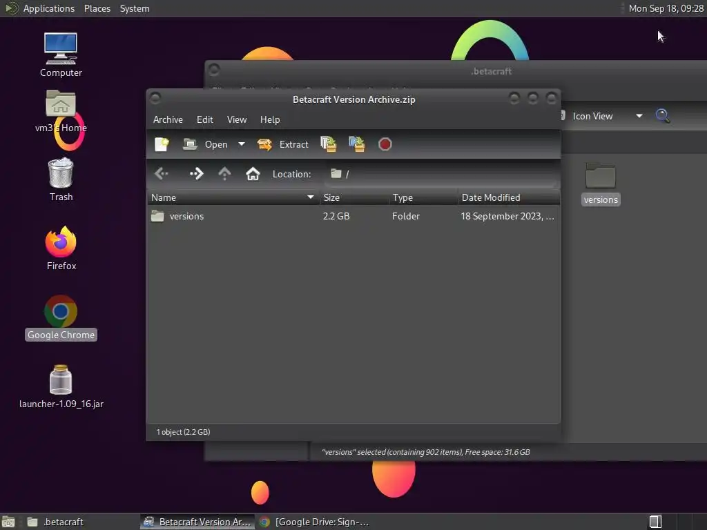This screenshot has height=530, width=707.
Task: Create a new archive with toolbar icon
Action: (x=162, y=144)
